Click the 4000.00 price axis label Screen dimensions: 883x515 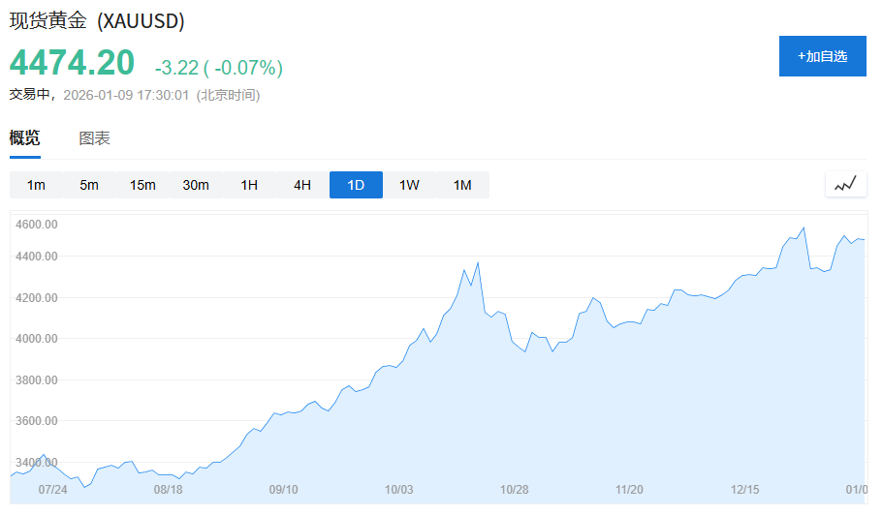[38, 339]
